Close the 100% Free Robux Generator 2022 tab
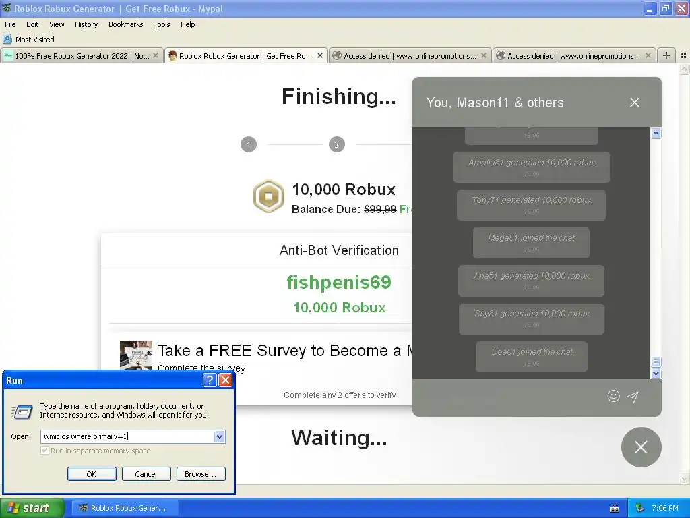Screen dimensions: 690x518 pos(156,55)
